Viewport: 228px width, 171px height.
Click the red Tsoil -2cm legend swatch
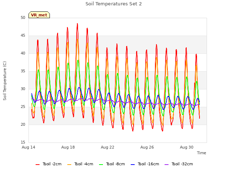click(x=38, y=165)
